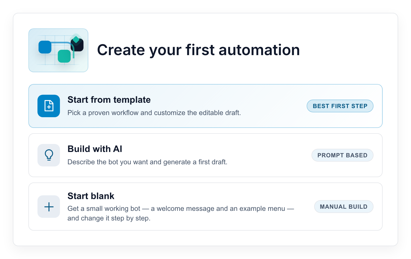Choose the Start from template option

coord(205,106)
